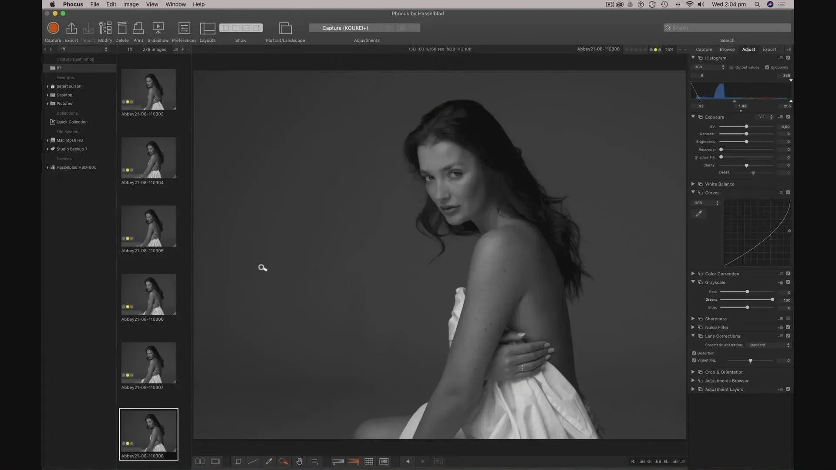Switch to the Browse tab
The width and height of the screenshot is (836, 470).
[727, 50]
